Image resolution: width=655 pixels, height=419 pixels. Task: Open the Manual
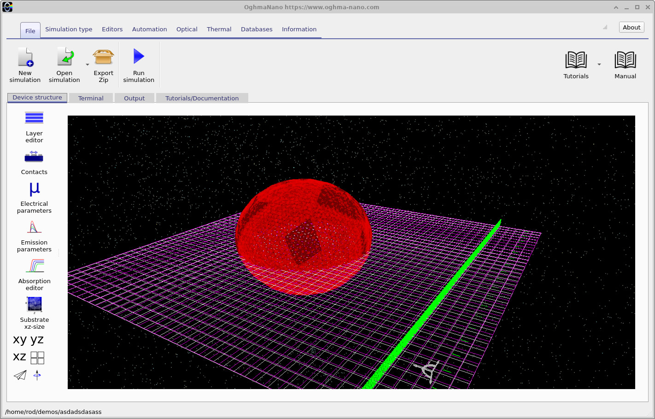click(x=625, y=65)
